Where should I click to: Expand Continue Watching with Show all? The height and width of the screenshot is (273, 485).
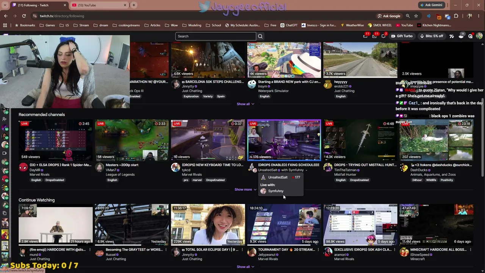point(246,267)
